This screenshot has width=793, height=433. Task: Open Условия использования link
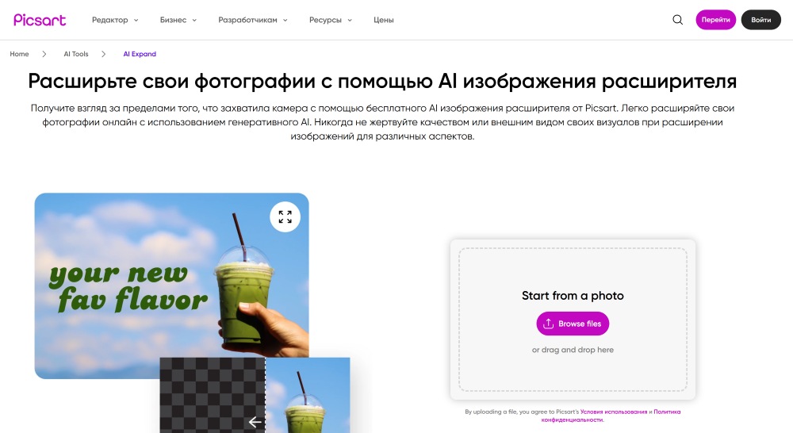coord(614,412)
